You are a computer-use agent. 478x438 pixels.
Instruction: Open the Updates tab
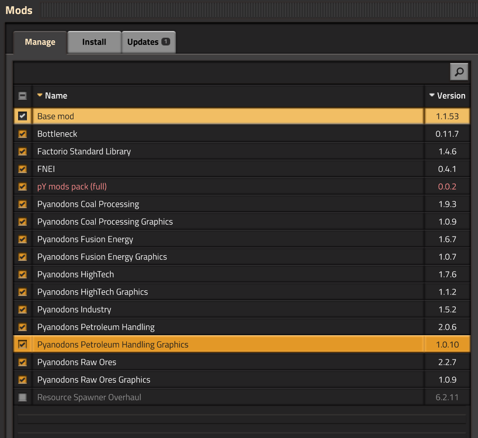[148, 42]
